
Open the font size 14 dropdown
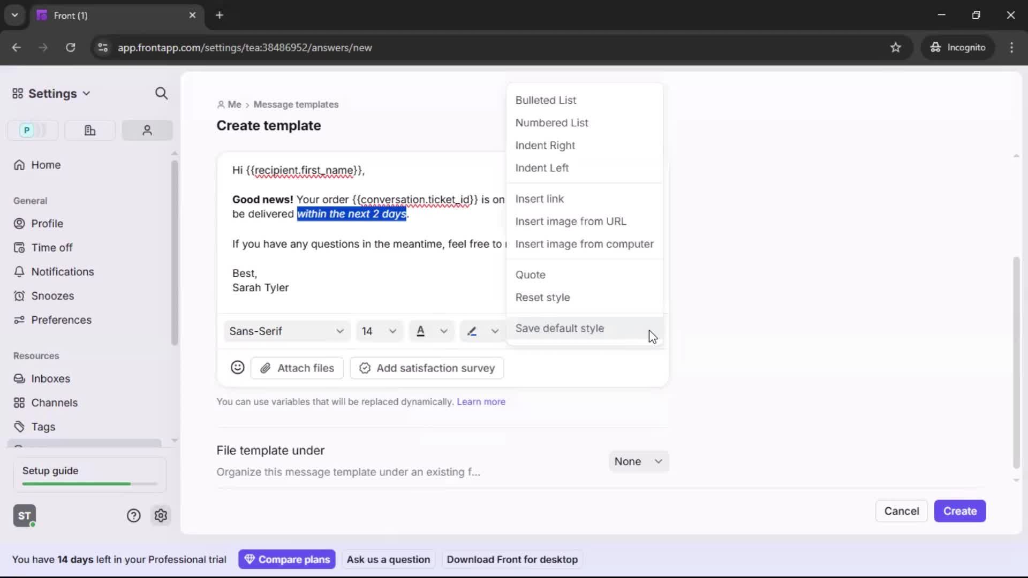click(x=379, y=331)
